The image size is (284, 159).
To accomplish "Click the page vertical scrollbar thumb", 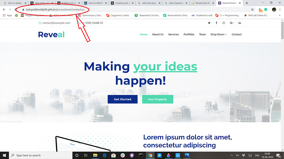I will pos(282,30).
